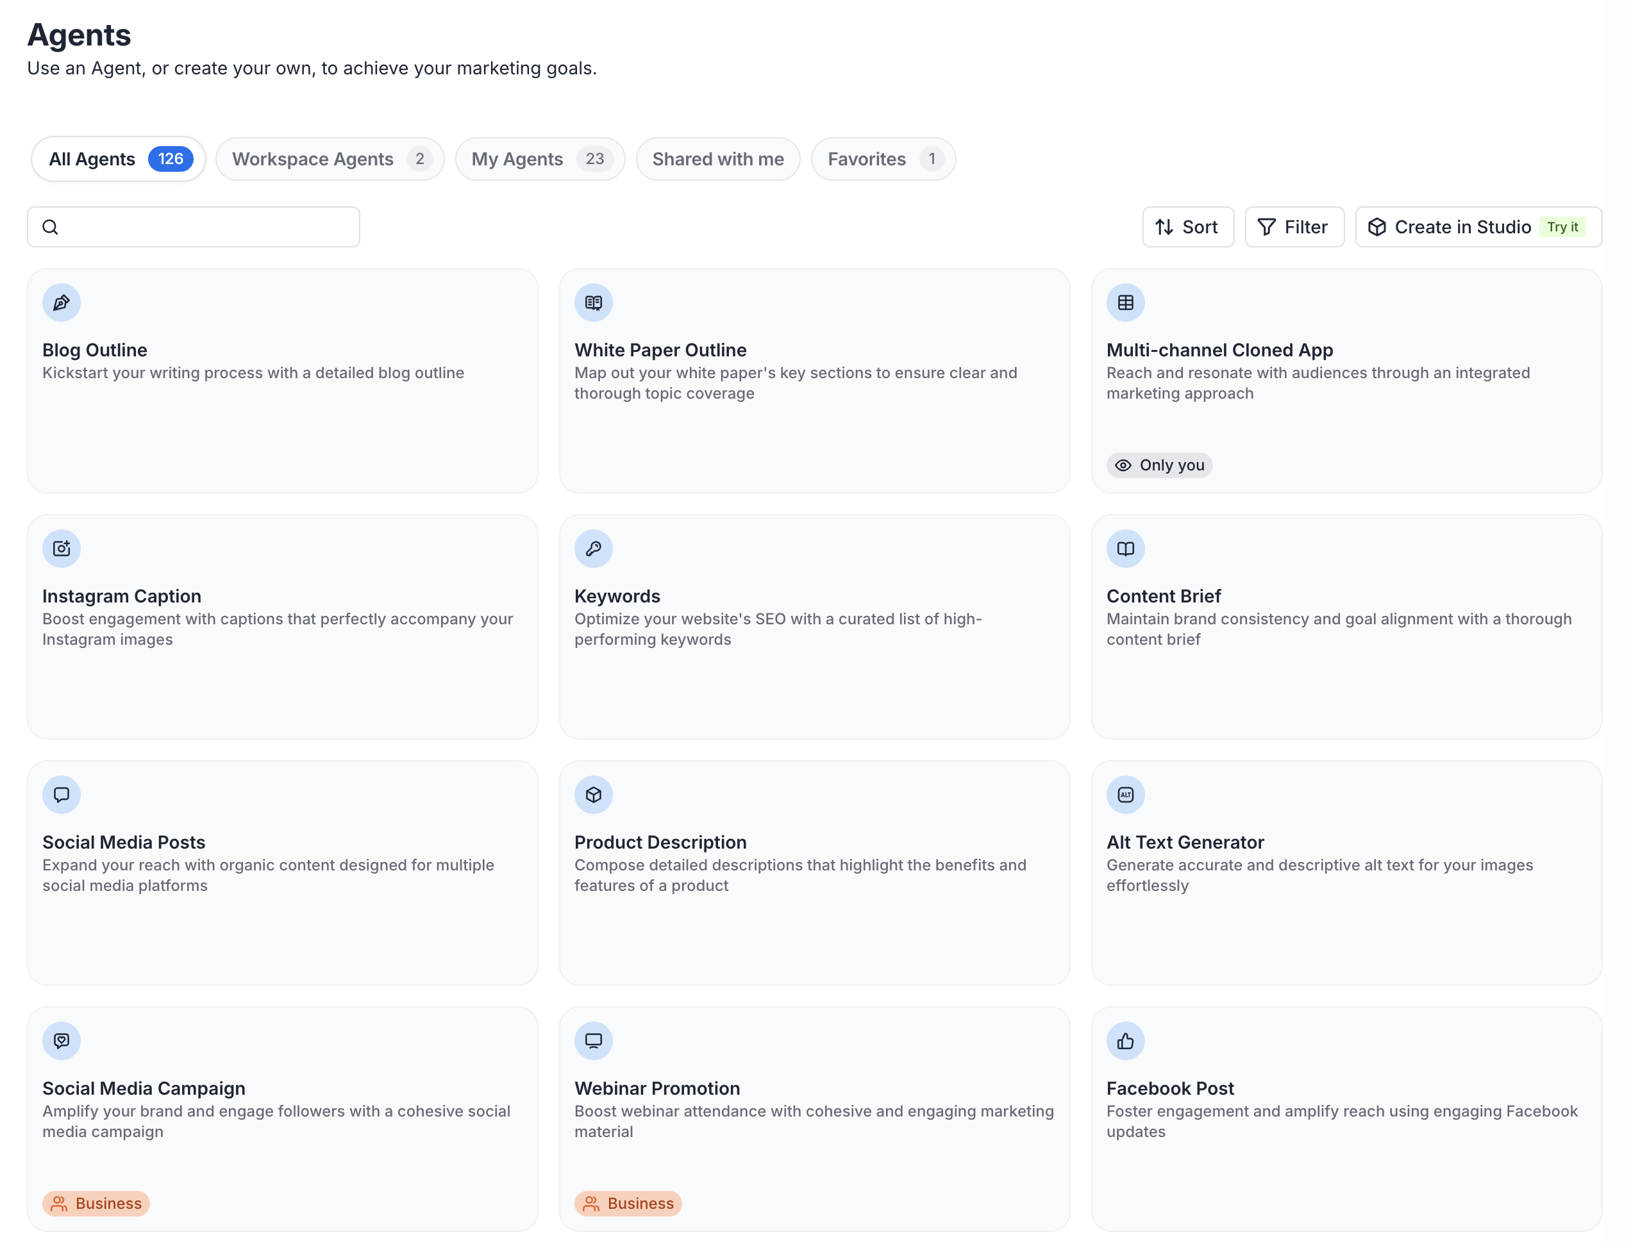Click the Blog Outline pen icon
The height and width of the screenshot is (1246, 1631).
tap(61, 303)
